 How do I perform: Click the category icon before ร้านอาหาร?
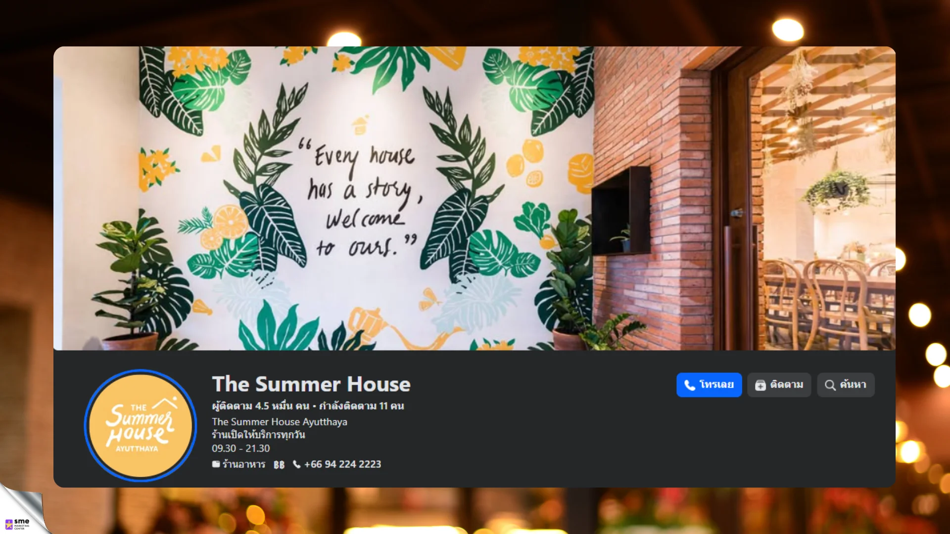(216, 464)
